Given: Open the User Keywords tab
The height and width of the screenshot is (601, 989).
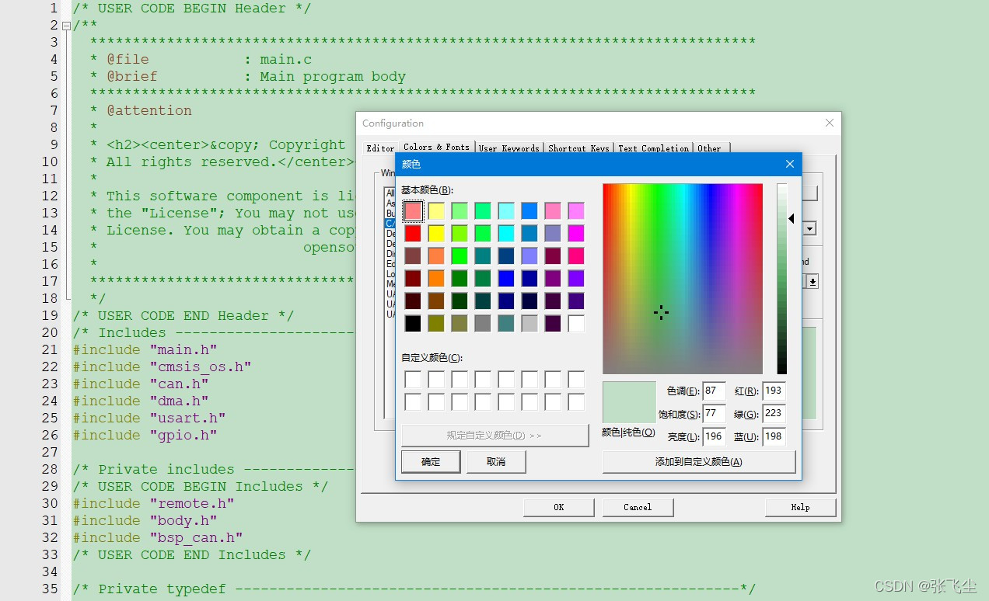Looking at the screenshot, I should (509, 148).
